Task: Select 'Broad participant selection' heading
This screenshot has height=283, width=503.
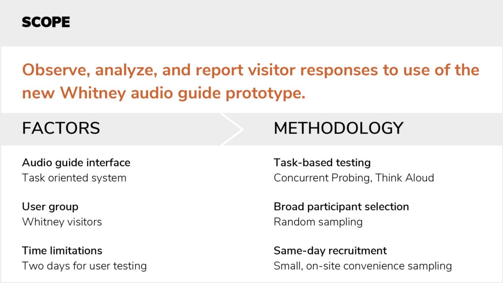Action: 341,207
